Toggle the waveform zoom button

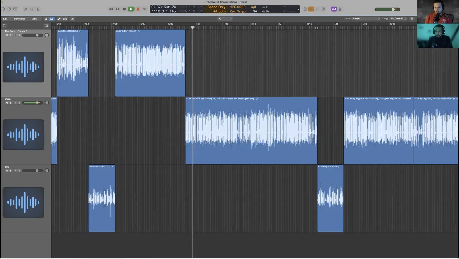click(412, 19)
